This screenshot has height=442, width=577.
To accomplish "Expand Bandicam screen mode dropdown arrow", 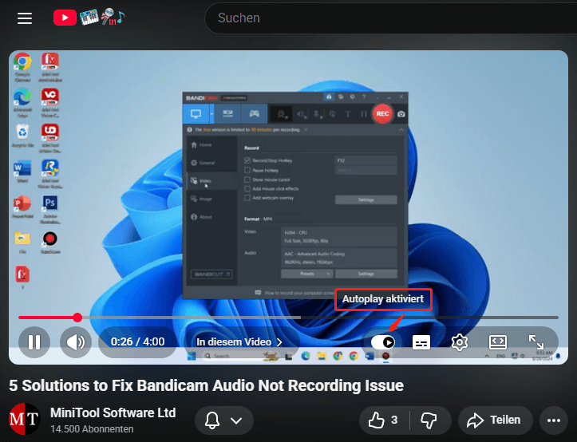I will [211, 114].
